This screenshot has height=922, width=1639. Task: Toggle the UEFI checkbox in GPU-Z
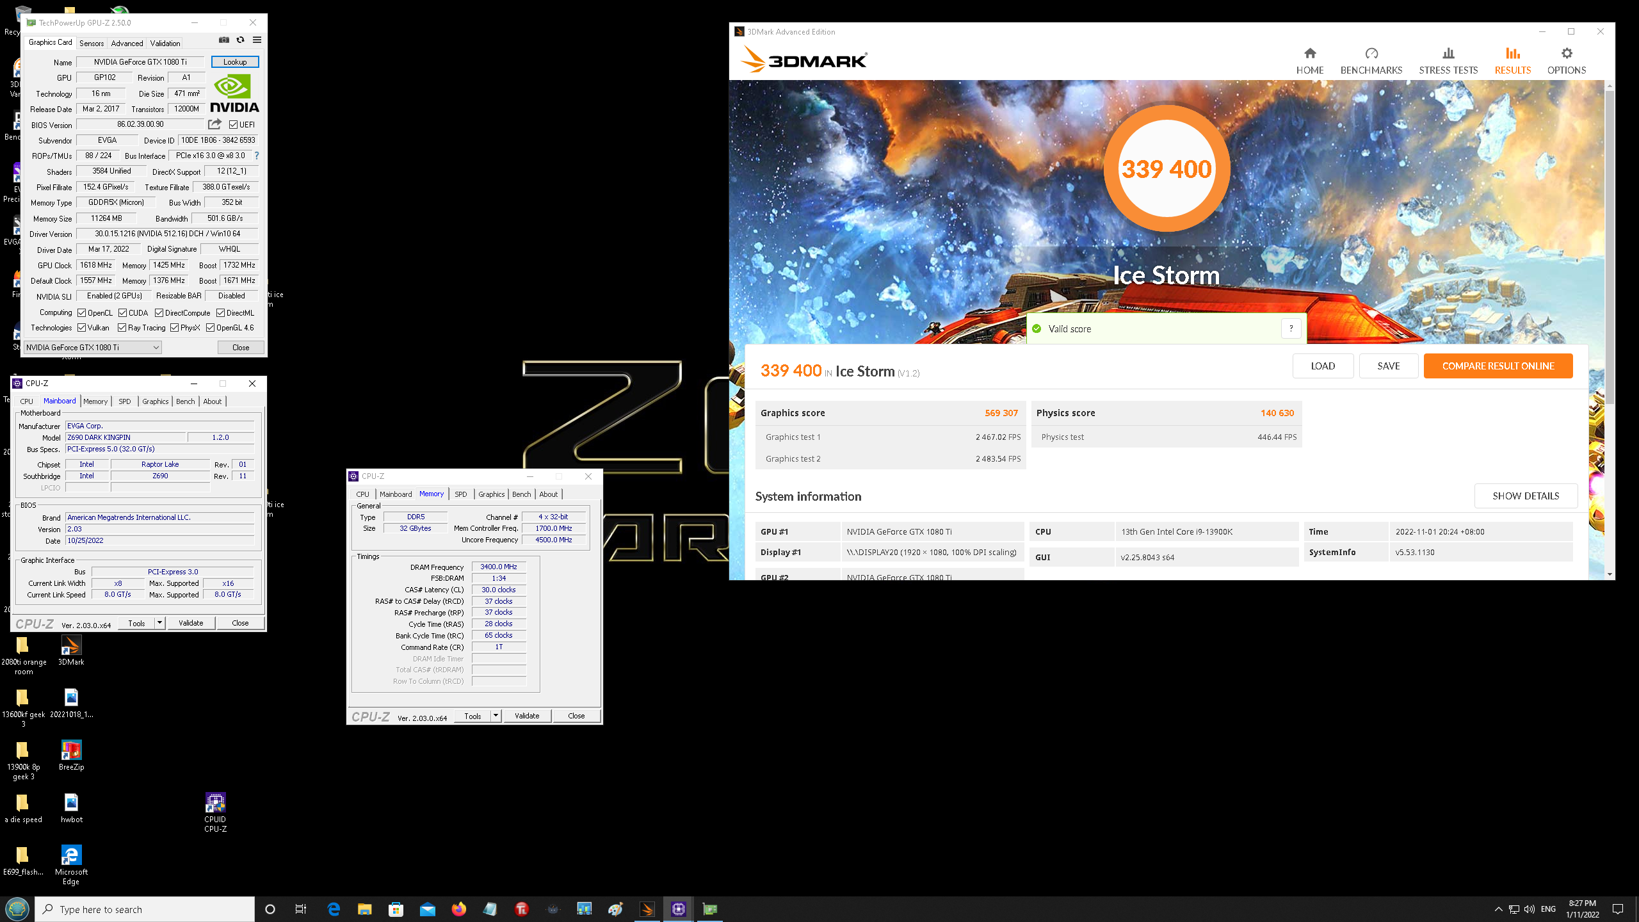[x=233, y=125]
